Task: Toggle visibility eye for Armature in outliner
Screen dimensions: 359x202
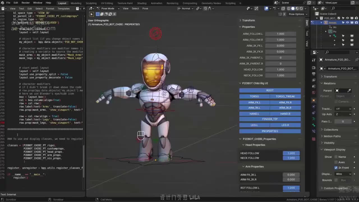Action: pos(348,22)
